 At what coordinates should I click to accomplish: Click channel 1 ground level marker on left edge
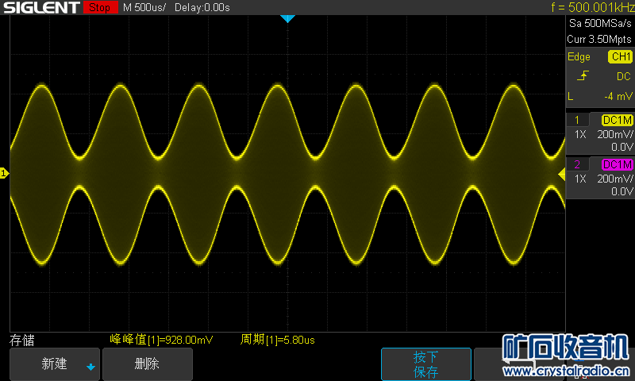[x=4, y=173]
